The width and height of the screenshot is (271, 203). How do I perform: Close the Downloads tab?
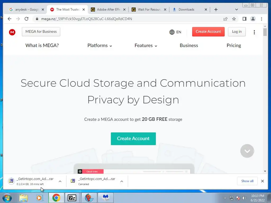206,10
